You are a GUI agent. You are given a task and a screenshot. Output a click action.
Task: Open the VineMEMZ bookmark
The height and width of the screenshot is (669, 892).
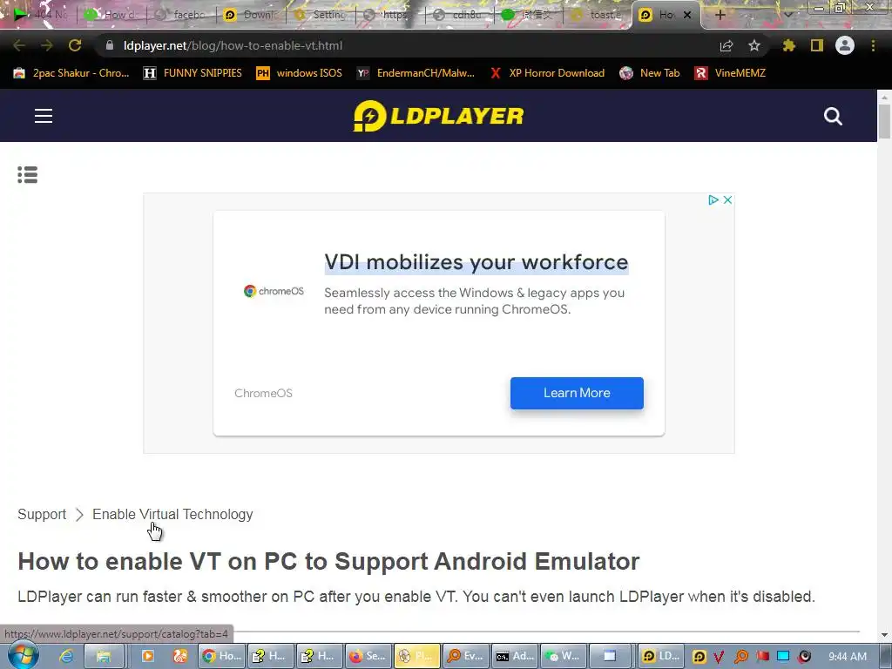(x=731, y=73)
